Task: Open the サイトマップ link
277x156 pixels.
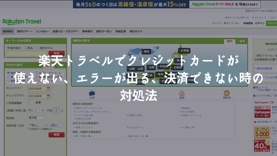Action: coord(259,17)
